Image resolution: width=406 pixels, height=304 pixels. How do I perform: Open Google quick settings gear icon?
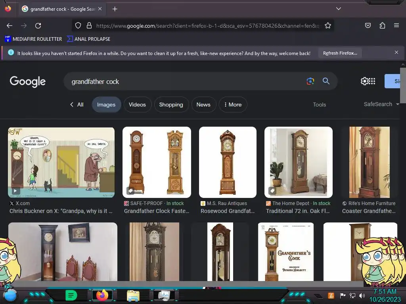364,81
